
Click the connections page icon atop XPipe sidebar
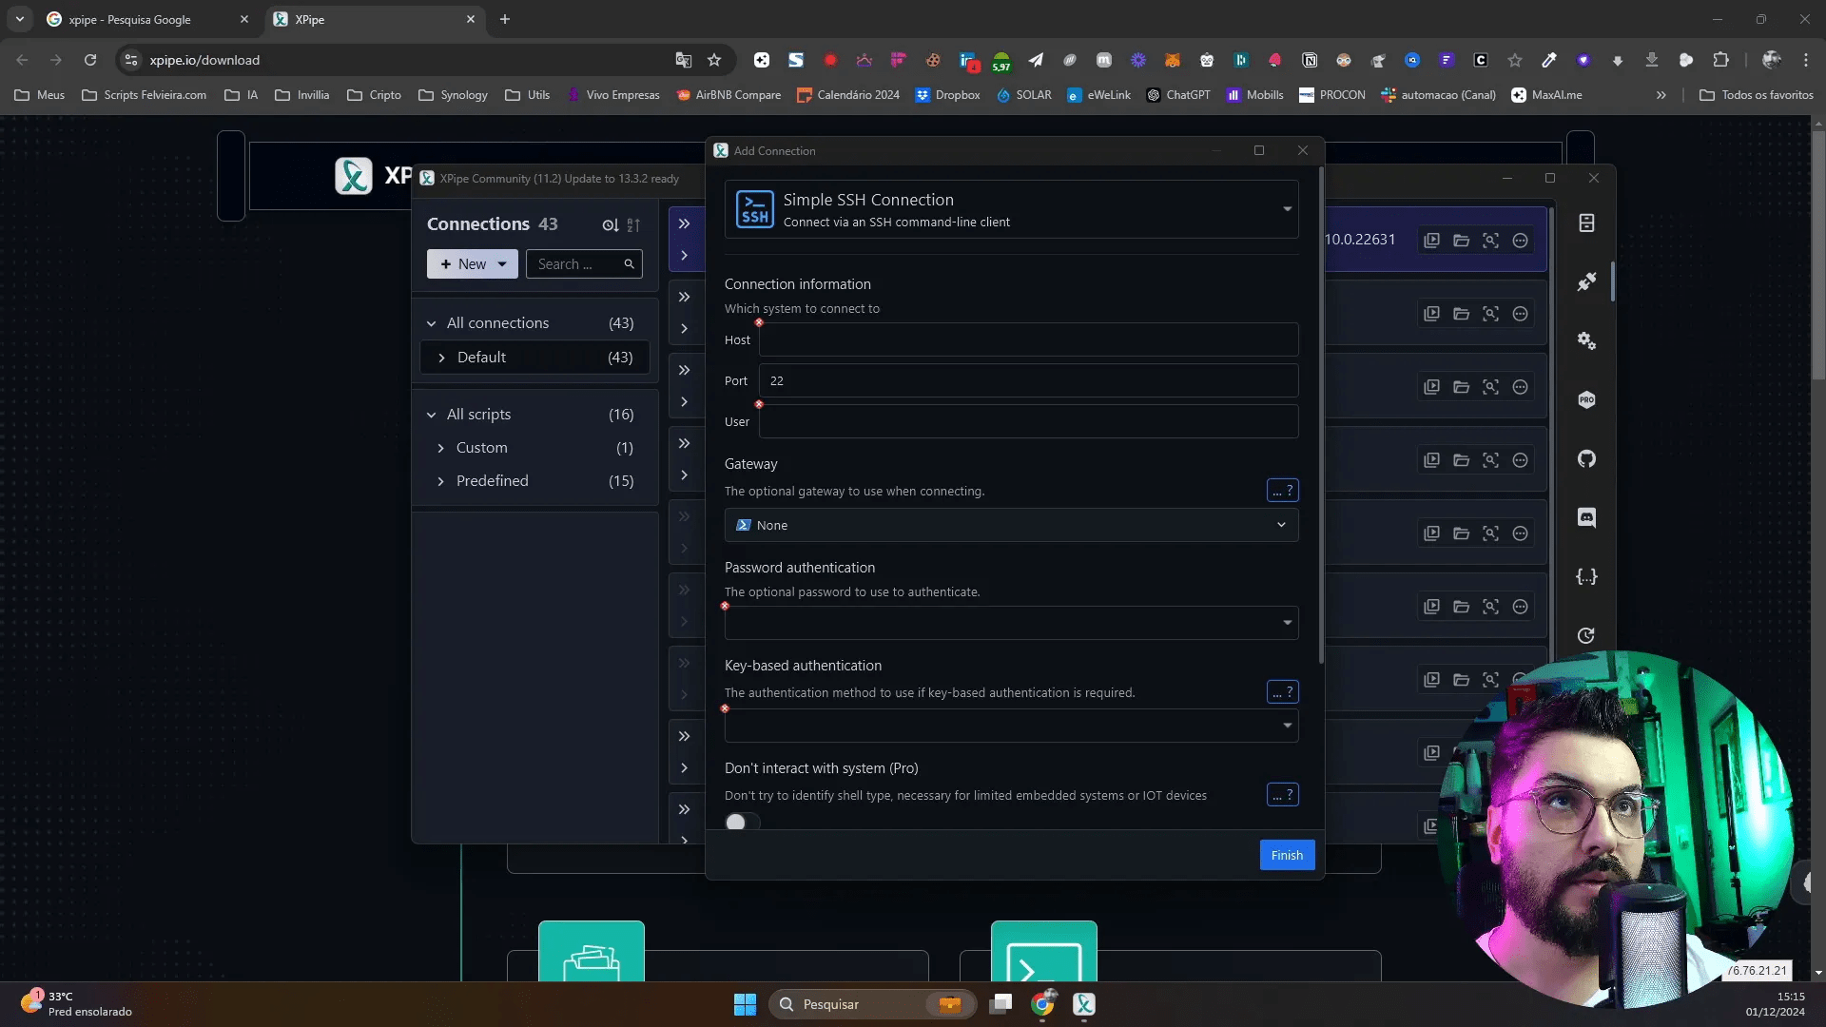1586,223
